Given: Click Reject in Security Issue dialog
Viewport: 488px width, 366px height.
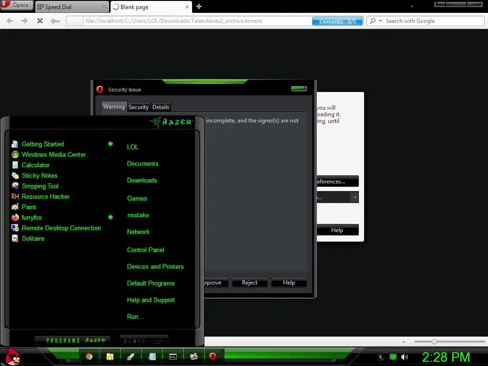Looking at the screenshot, I should (250, 283).
